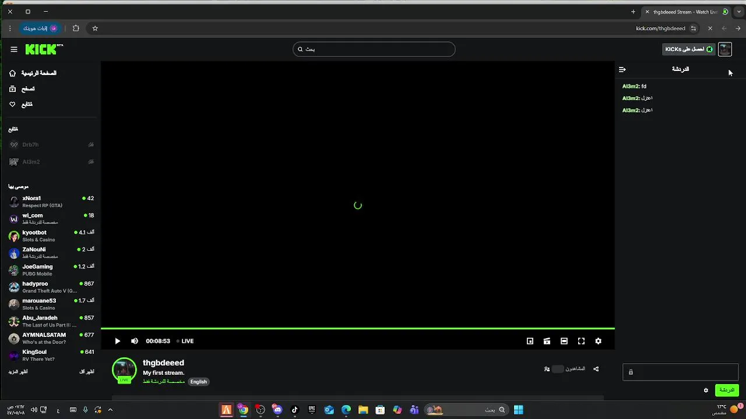
Task: Open File Explorer from taskbar
Action: tap(363, 410)
